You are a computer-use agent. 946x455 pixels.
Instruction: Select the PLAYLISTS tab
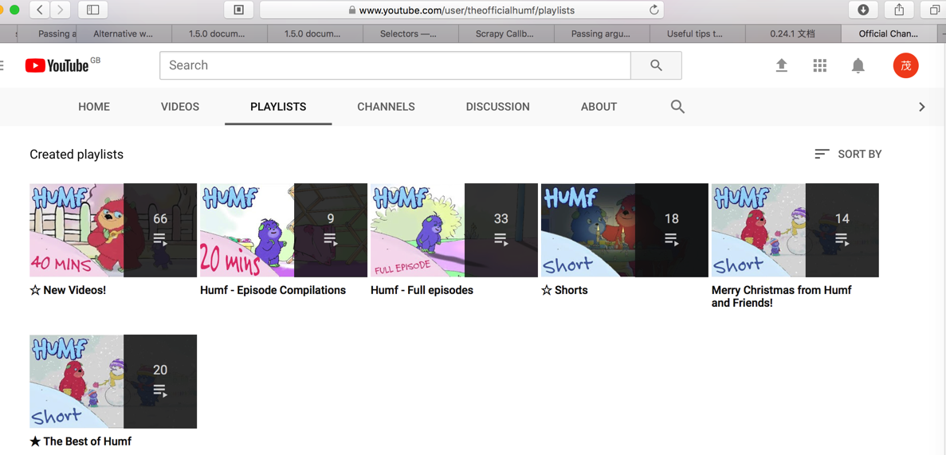tap(278, 107)
